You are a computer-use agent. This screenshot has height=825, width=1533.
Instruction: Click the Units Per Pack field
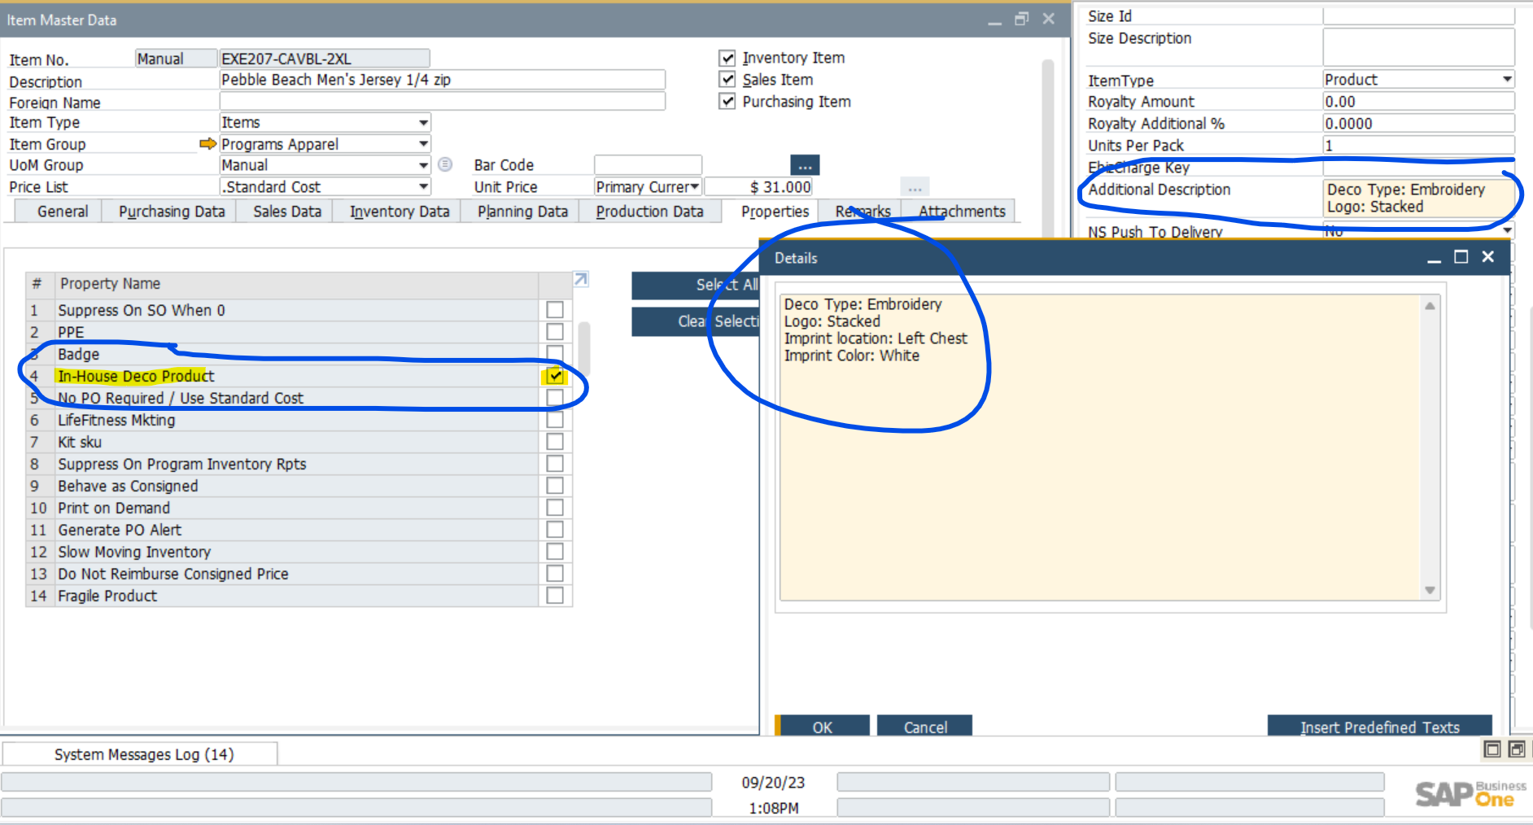(1418, 146)
